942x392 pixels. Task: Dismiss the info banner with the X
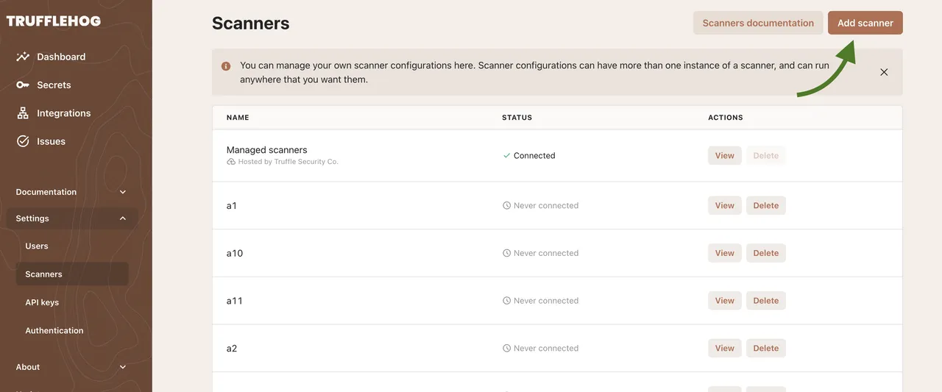(x=884, y=72)
